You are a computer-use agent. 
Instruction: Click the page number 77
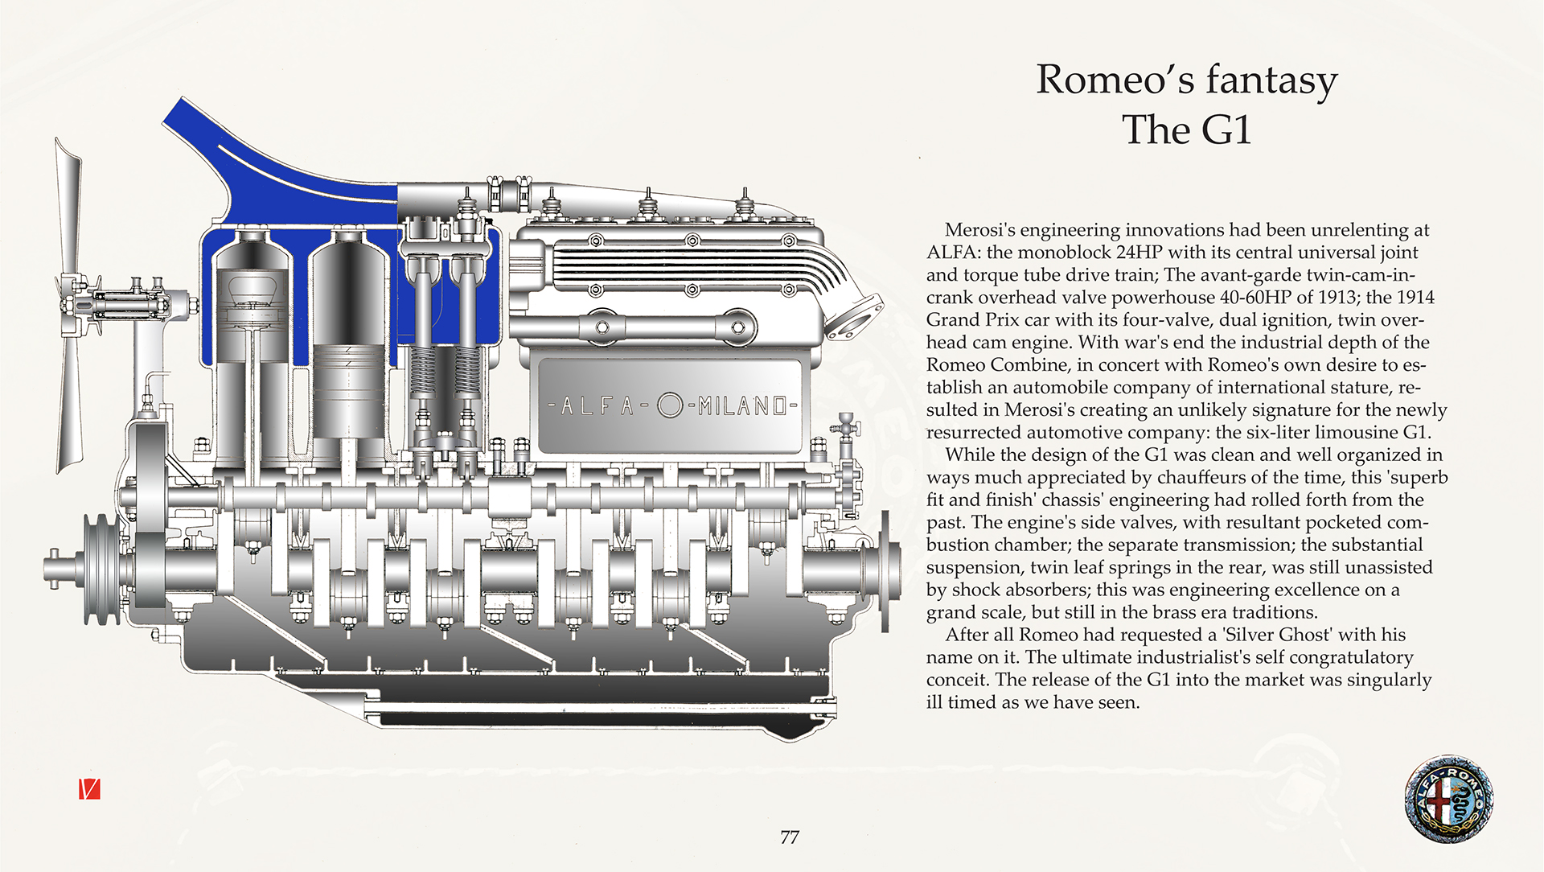pos(790,837)
